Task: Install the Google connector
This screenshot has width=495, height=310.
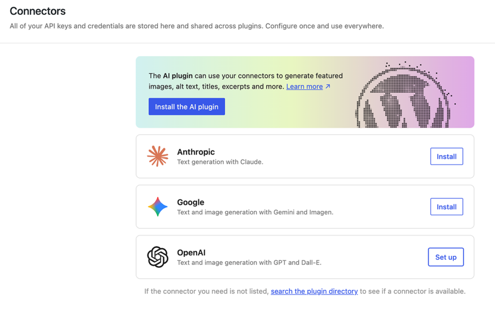Action: click(x=446, y=207)
